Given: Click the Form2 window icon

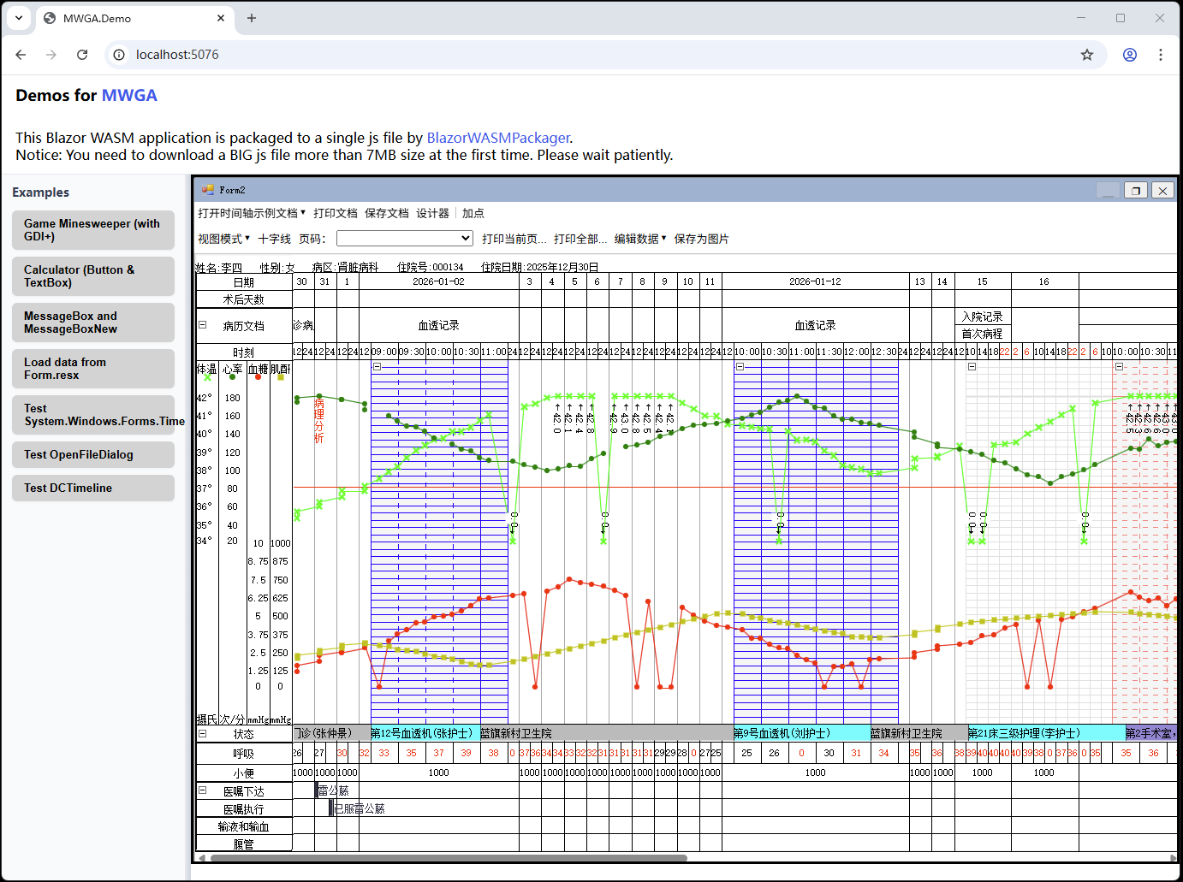Looking at the screenshot, I should (207, 190).
